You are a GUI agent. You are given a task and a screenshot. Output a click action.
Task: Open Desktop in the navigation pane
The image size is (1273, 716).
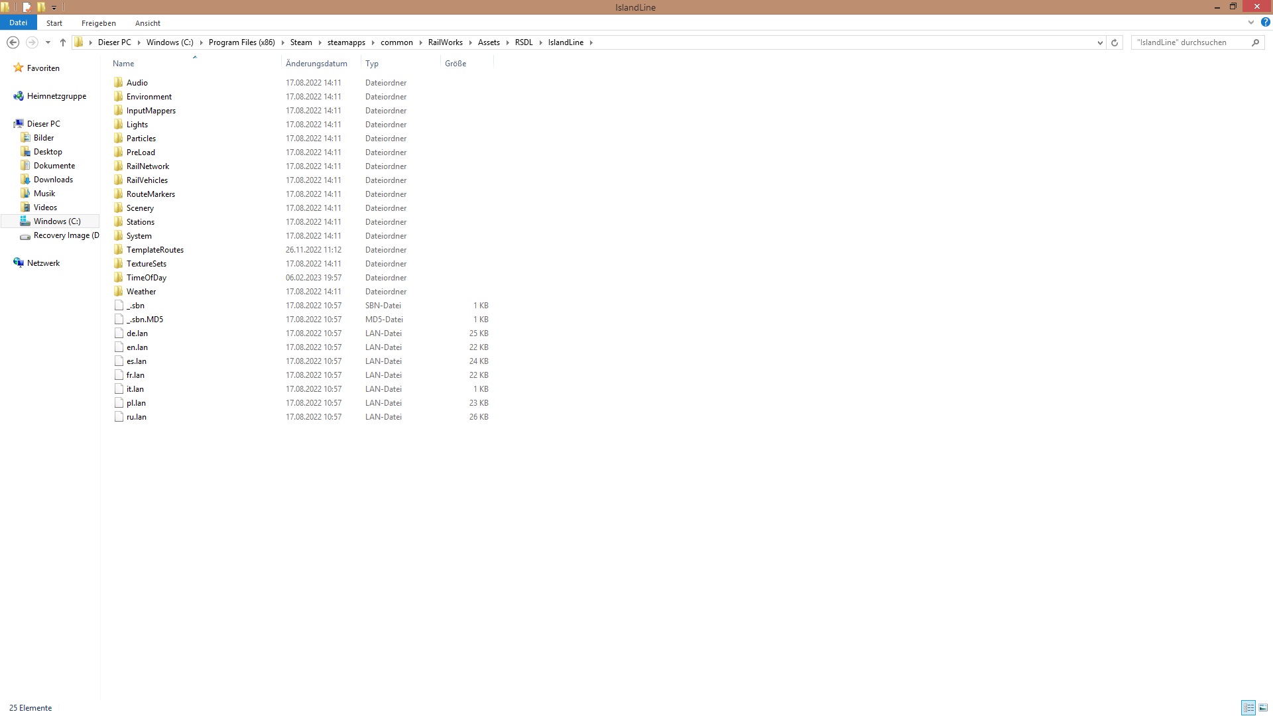[48, 151]
